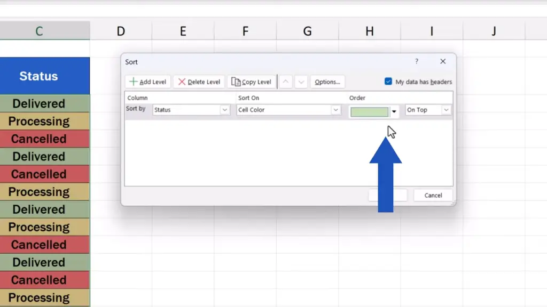The height and width of the screenshot is (307, 547).
Task: Open the Sort by Status column dropdown
Action: coord(225,110)
